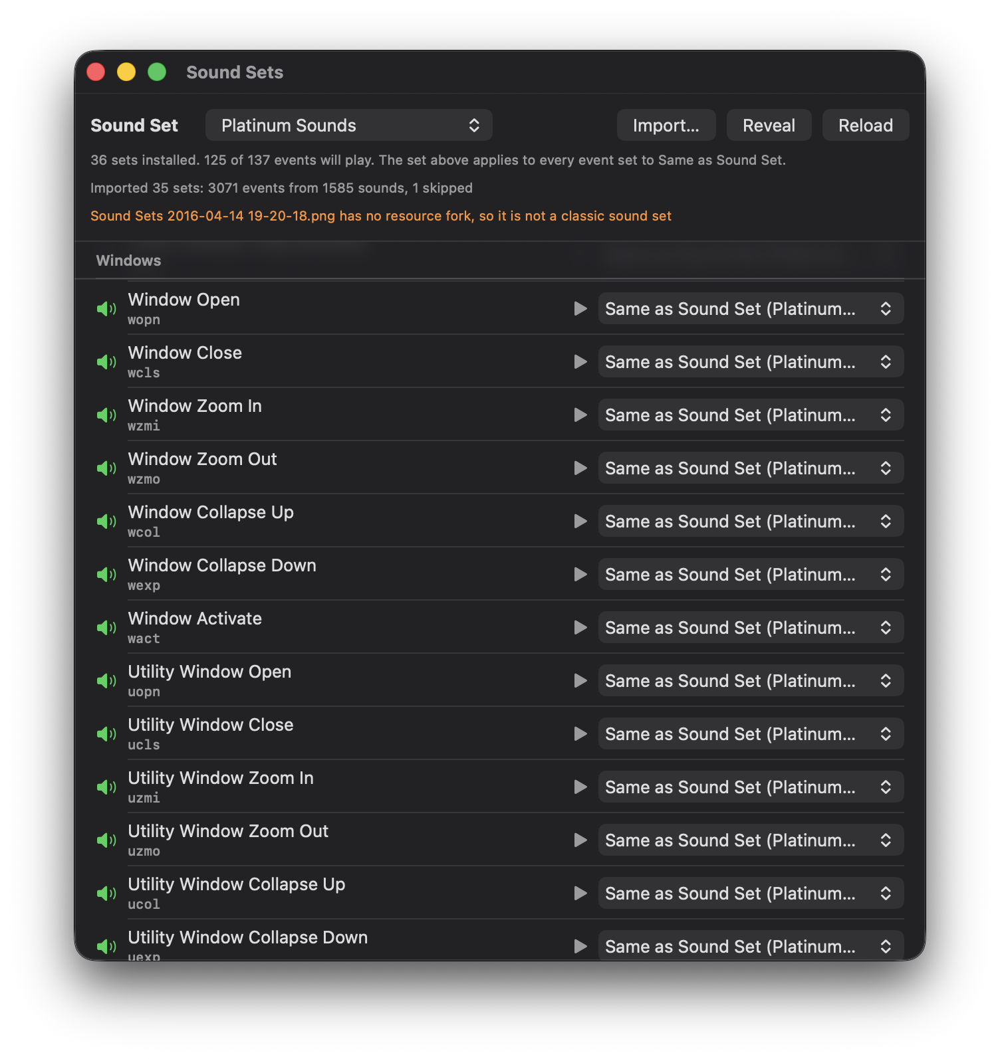
Task: Select the Window Open event label
Action: pos(184,300)
